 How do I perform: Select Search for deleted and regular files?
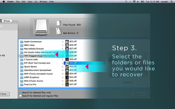20,96
